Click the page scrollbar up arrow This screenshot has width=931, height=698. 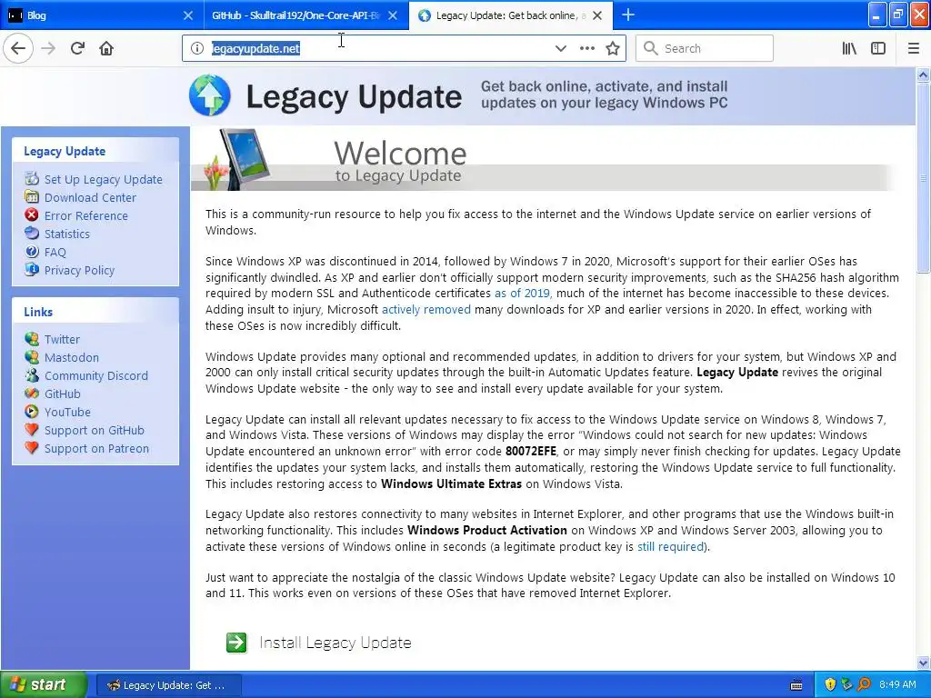pyautogui.click(x=923, y=75)
